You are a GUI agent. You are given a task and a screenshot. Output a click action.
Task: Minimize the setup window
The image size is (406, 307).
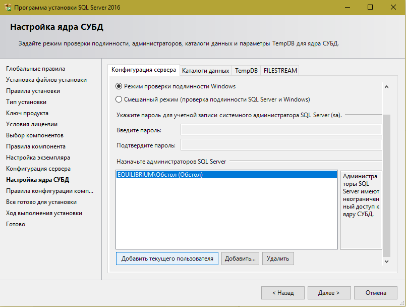[x=347, y=7]
